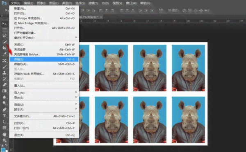The width and height of the screenshot is (246, 152).
Task: Choose 打开为智能对象... menu entry
Action: point(44,33)
